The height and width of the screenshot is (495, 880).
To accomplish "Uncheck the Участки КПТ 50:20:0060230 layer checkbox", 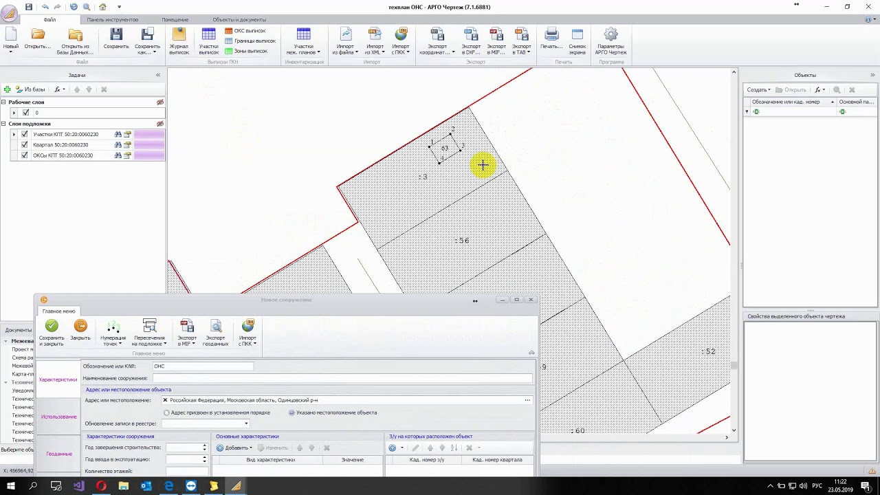I will coord(25,135).
